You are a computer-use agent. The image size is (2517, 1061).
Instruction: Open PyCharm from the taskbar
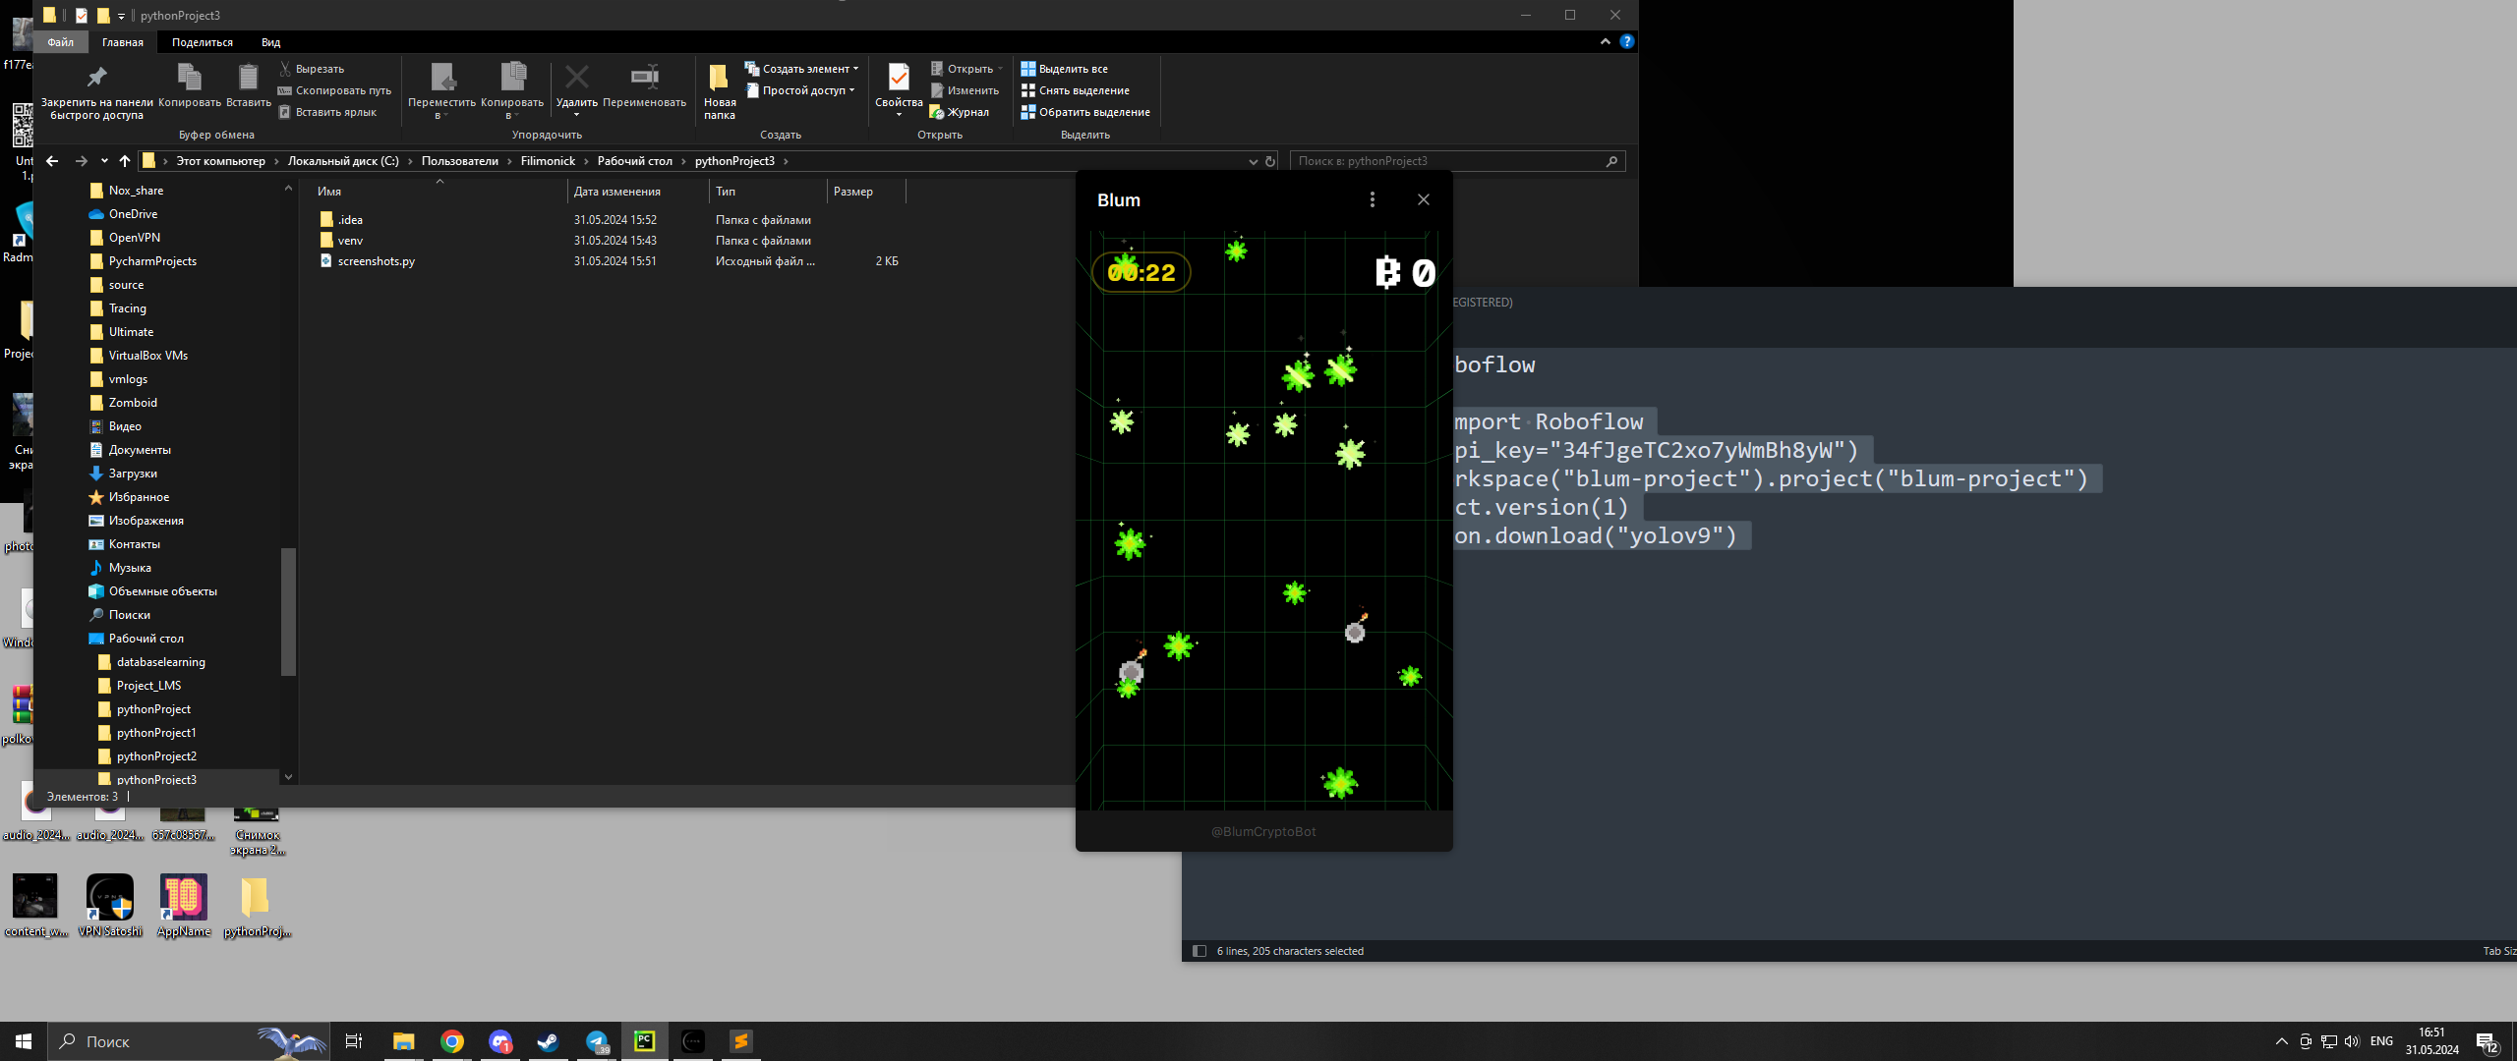pyautogui.click(x=644, y=1041)
